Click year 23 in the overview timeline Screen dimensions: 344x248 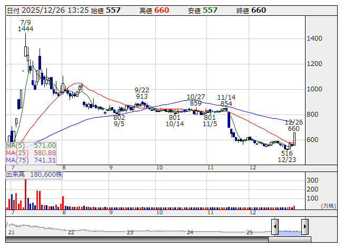coord(130,232)
